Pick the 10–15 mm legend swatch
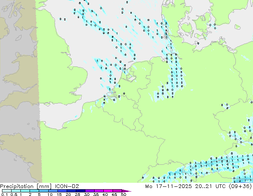This screenshot has width=253, height=196. click(53, 191)
